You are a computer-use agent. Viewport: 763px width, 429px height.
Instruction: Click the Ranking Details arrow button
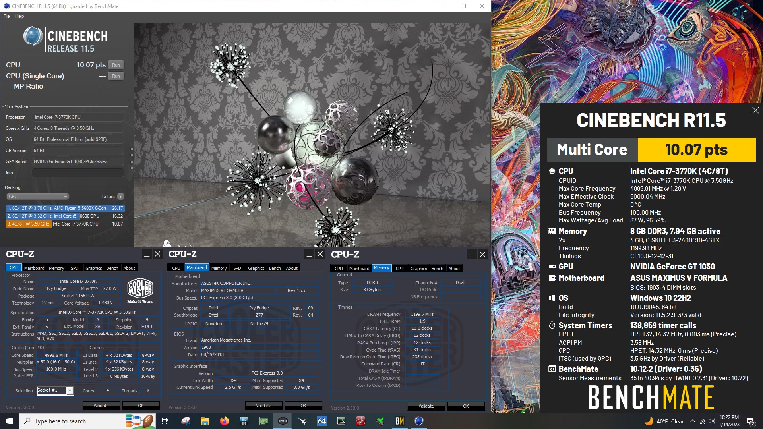click(121, 197)
